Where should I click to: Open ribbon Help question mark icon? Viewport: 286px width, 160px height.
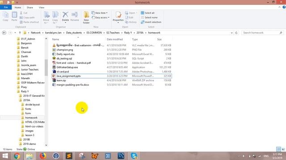[284, 7]
